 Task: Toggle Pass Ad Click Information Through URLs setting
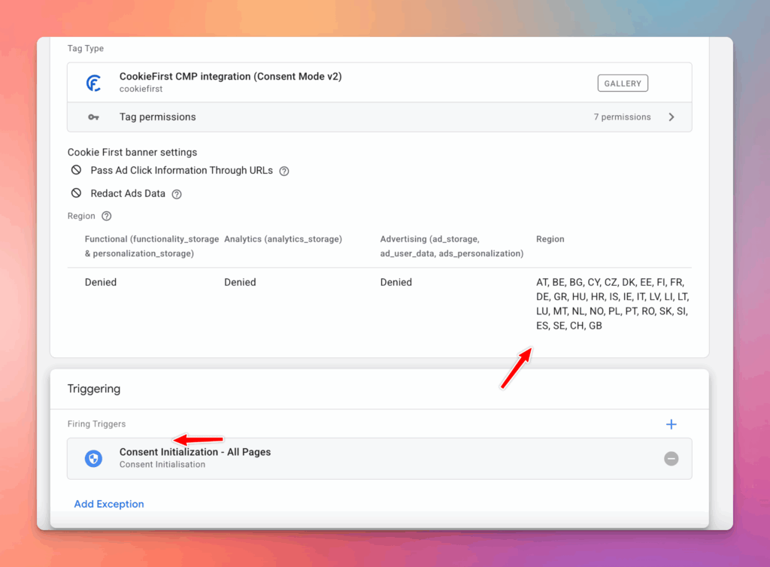coord(76,171)
